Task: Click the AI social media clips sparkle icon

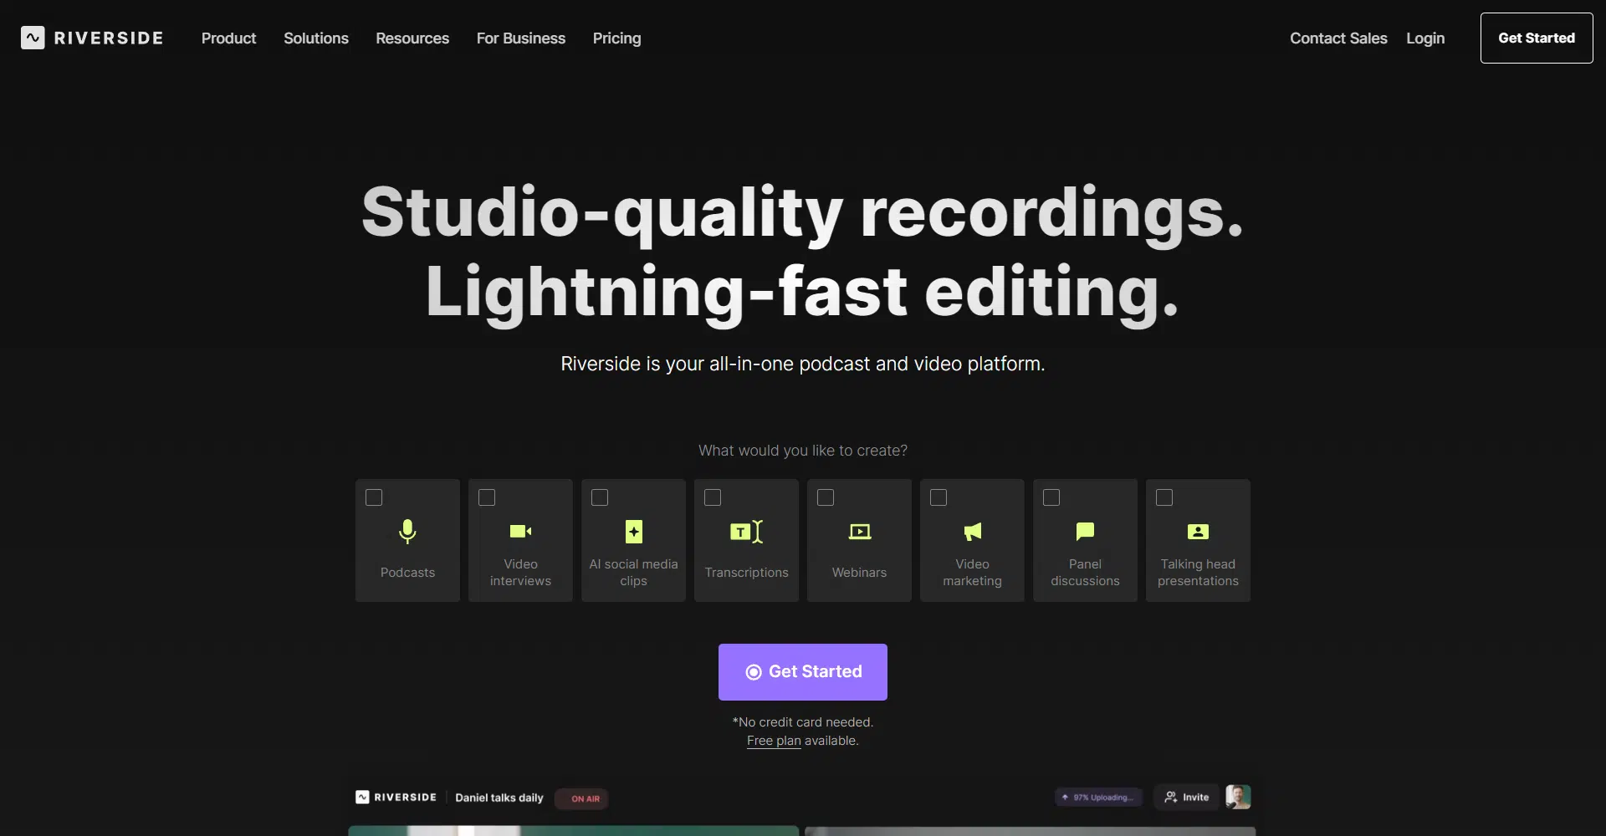Action: [x=633, y=532]
